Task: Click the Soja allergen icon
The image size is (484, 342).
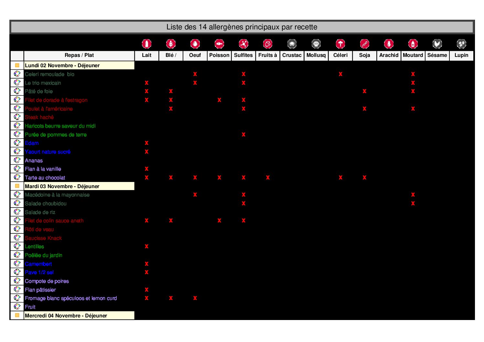Action: coord(364,44)
